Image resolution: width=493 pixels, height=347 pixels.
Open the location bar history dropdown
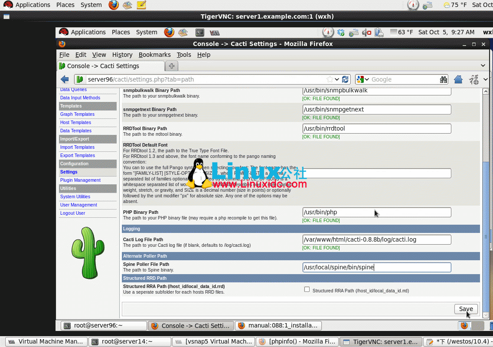(x=337, y=79)
